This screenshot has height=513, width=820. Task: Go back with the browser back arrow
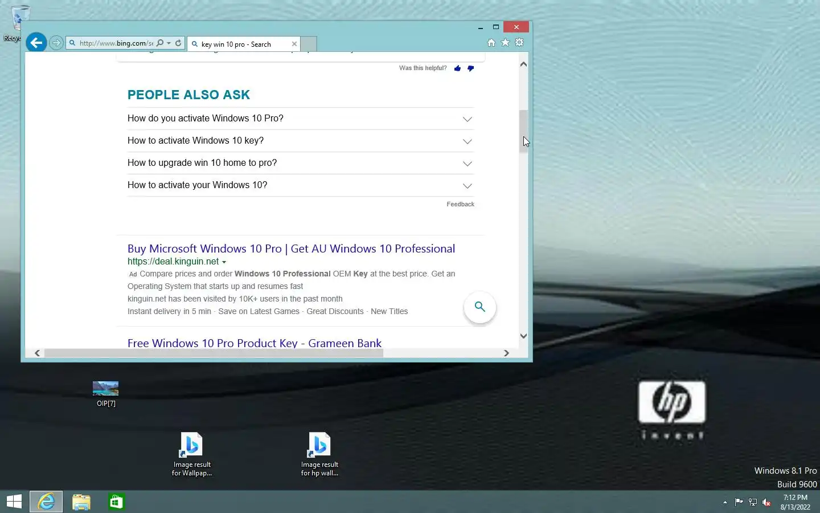pos(36,42)
